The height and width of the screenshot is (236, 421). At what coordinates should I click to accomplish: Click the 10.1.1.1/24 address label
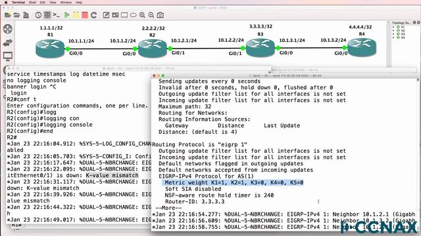coord(81,41)
